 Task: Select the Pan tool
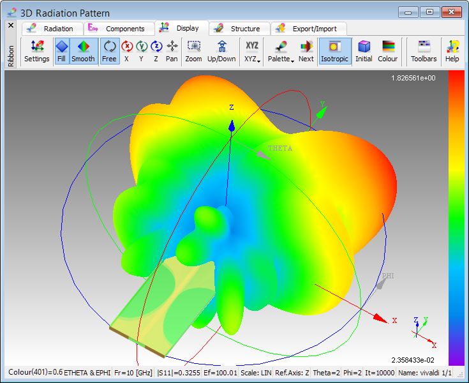point(172,51)
